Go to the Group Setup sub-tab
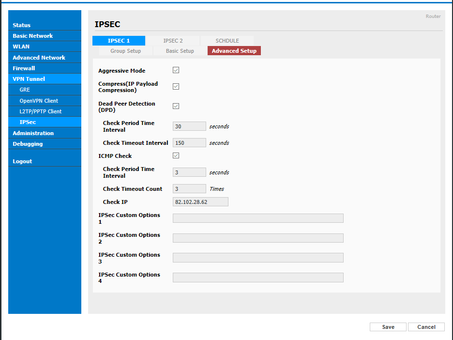Viewport: 453px width, 340px height. [x=126, y=51]
